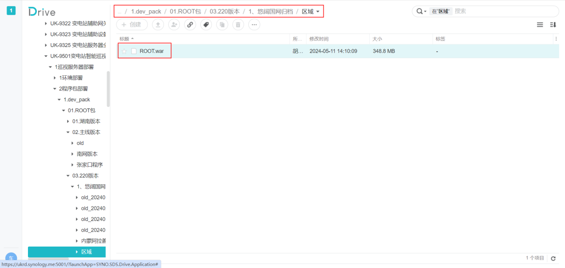Open the search options dropdown arrow
The width and height of the screenshot is (565, 268).
click(425, 12)
